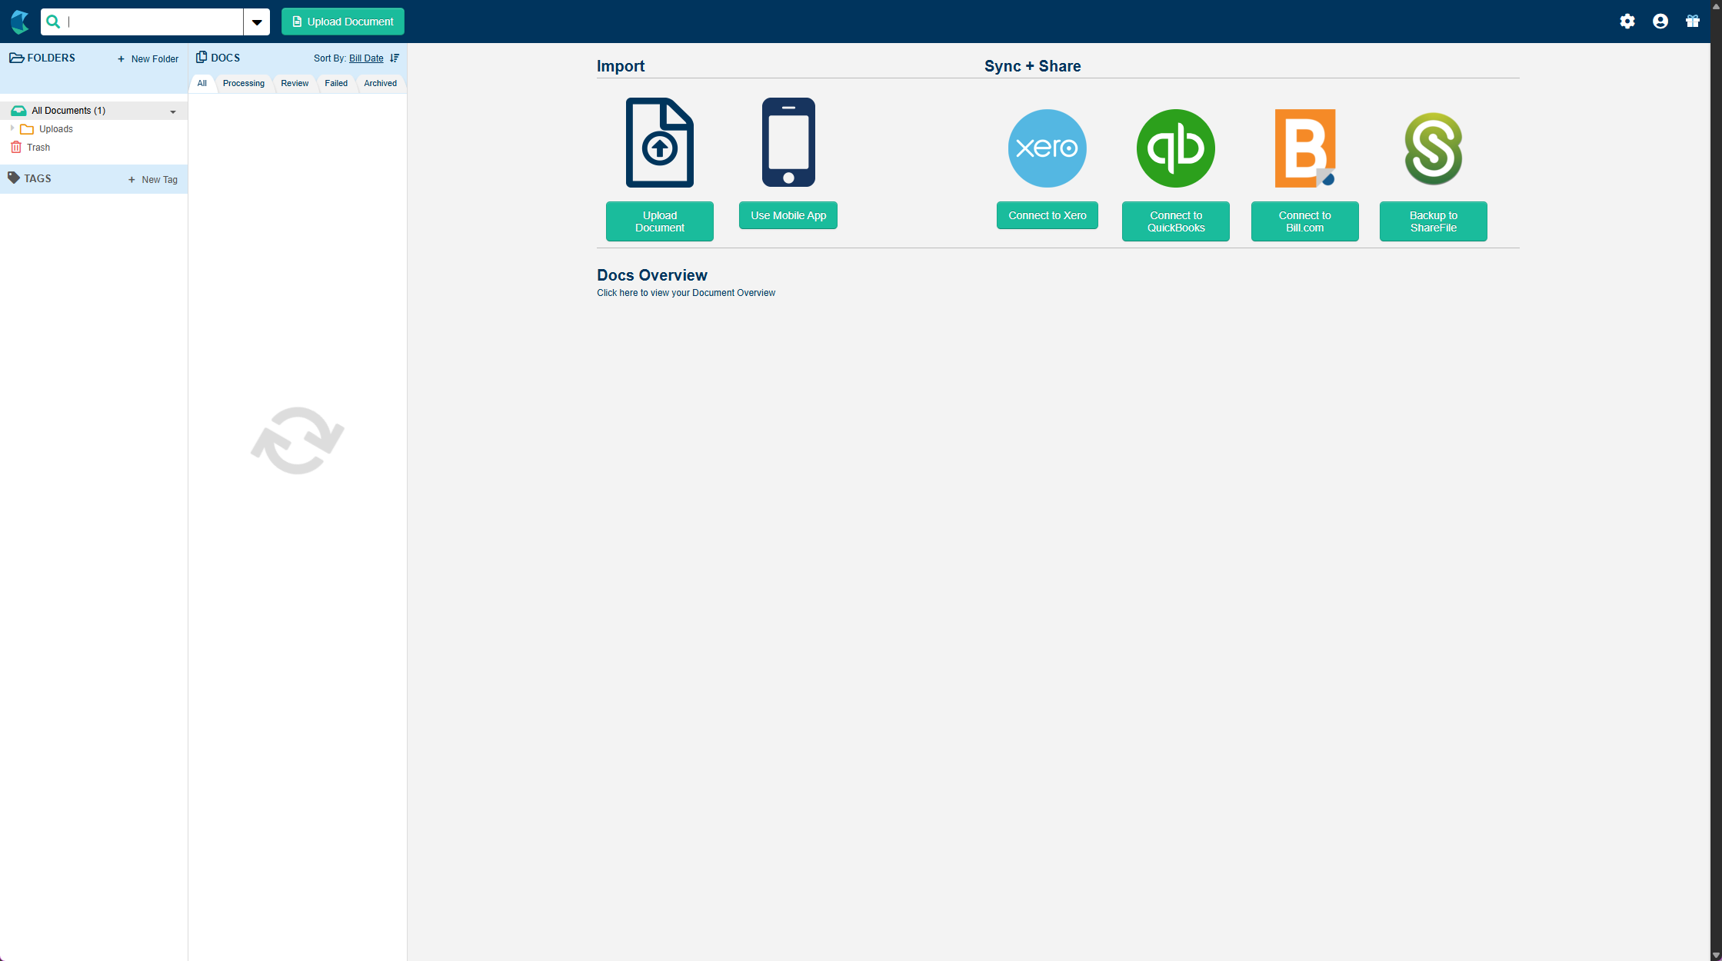The image size is (1722, 961).
Task: Switch to the Processing tab
Action: point(244,83)
